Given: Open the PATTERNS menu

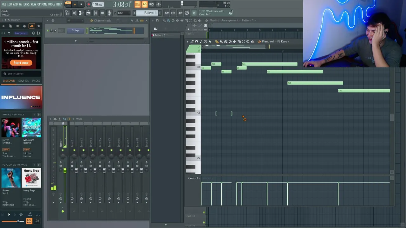Looking at the screenshot, I should tap(24, 4).
